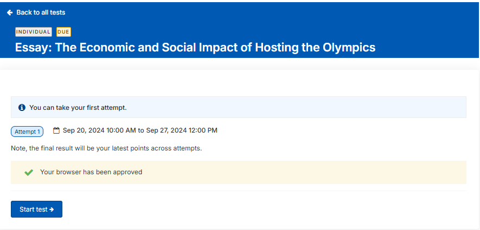Start the test
This screenshot has height=230, width=480.
click(x=36, y=209)
